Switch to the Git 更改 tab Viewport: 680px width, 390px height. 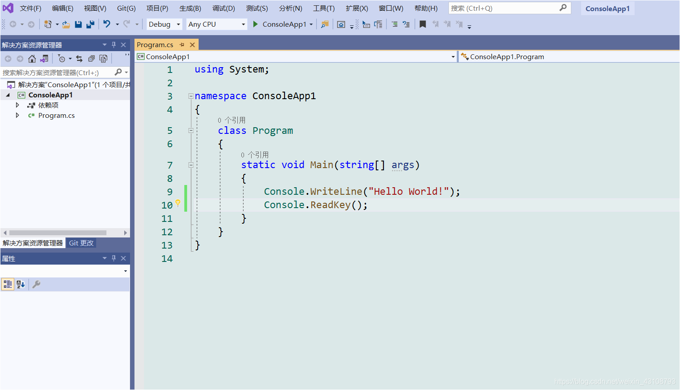coord(81,243)
